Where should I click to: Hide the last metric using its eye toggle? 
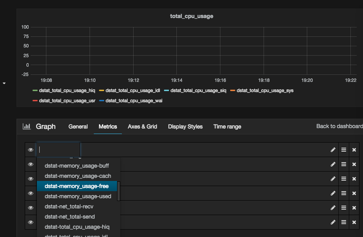[x=31, y=222]
